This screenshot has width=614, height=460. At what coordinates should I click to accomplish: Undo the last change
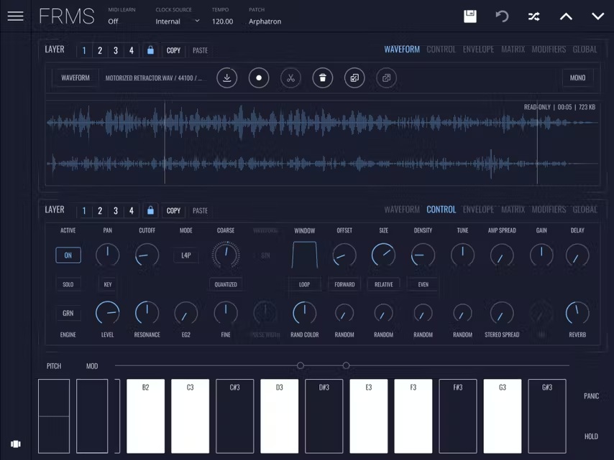tap(502, 16)
